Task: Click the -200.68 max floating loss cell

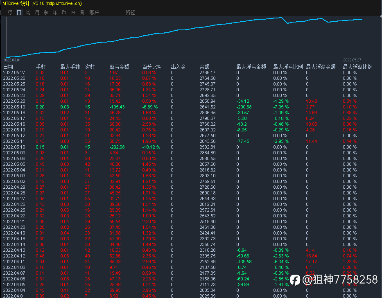Action: 244,107
